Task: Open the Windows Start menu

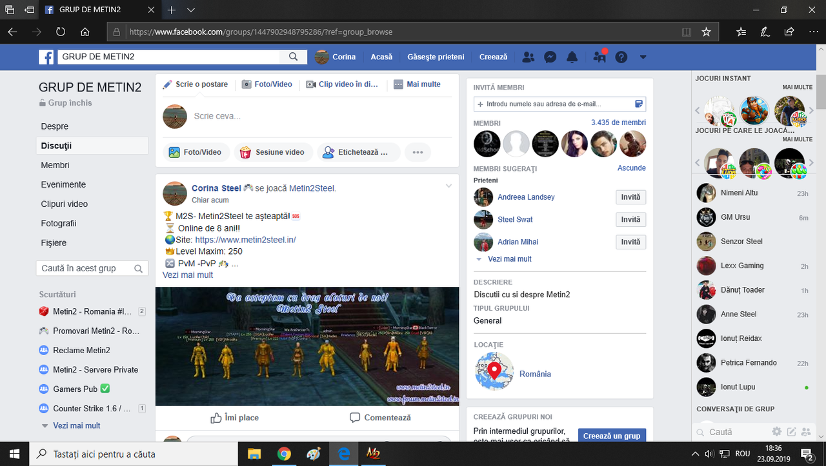Action: point(15,454)
